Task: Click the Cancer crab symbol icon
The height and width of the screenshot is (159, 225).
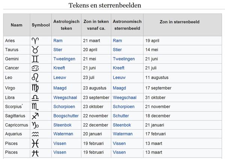Action: click(35, 68)
